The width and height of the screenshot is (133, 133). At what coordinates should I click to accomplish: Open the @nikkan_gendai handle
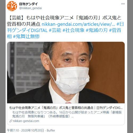coord(31,8)
